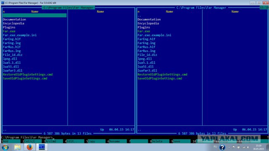Click the blue help question mark tray icon
This screenshot has width=269, height=151.
222,147
